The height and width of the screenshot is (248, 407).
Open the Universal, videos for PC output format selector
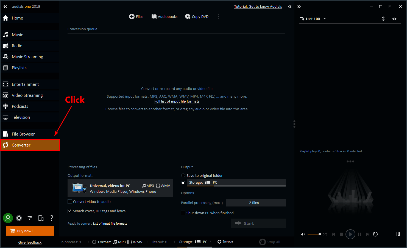tap(120, 188)
